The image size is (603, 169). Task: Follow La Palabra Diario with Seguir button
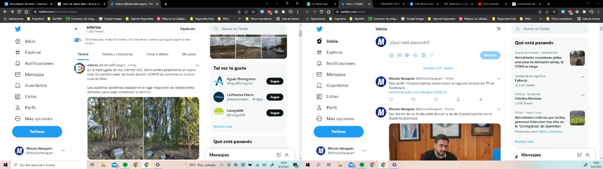coord(275,97)
